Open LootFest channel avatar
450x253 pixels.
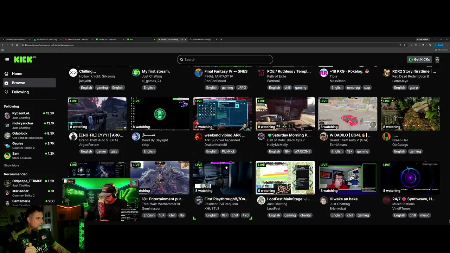click(261, 200)
